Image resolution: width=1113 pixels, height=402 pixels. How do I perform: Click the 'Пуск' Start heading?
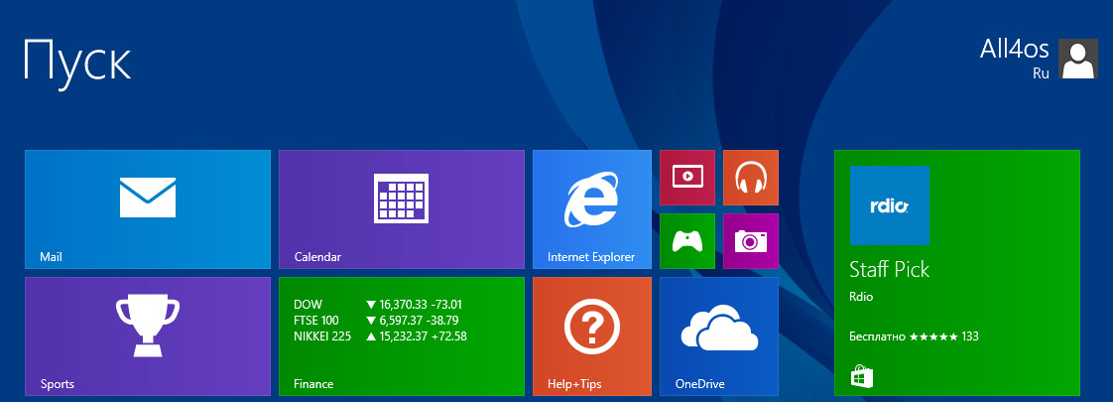tap(78, 63)
